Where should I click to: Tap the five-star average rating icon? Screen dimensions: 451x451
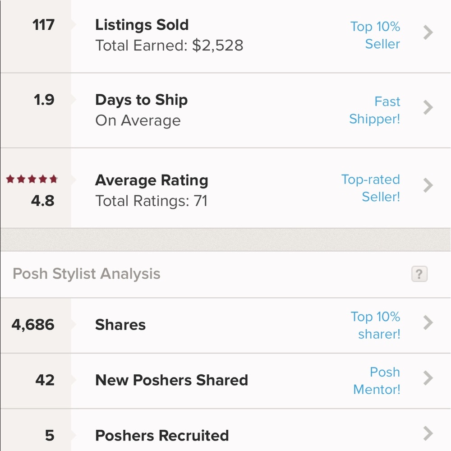(32, 179)
